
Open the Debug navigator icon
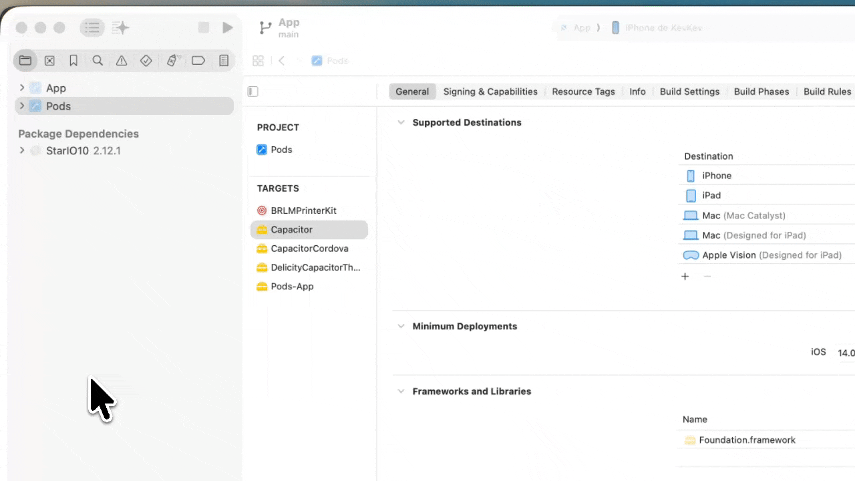coord(172,61)
